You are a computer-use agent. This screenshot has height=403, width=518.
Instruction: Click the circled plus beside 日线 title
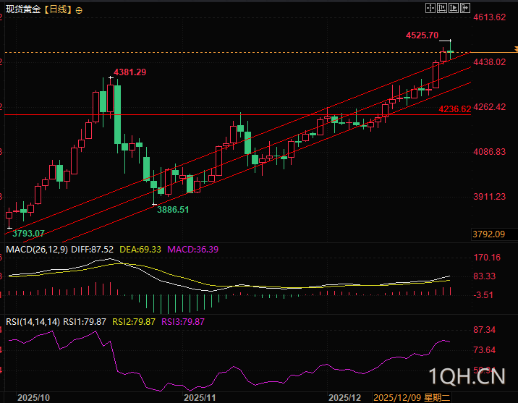point(79,11)
